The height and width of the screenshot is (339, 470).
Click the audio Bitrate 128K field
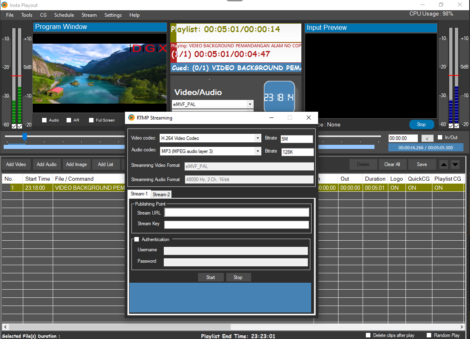point(297,152)
